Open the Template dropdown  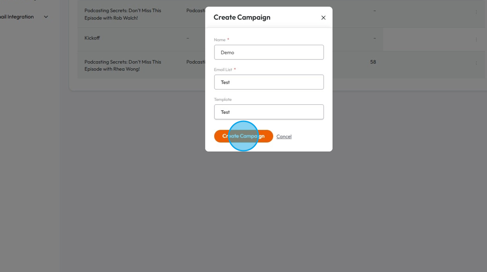(x=269, y=112)
